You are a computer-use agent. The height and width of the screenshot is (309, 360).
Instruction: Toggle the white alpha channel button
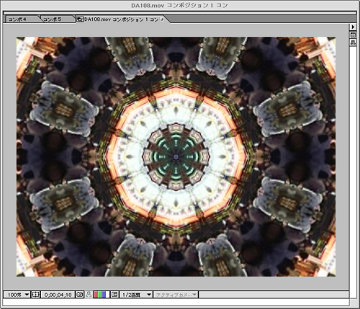click(x=107, y=295)
